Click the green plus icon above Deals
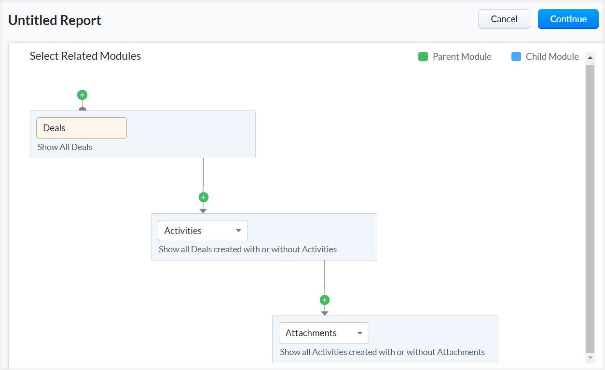605x370 pixels. (82, 95)
